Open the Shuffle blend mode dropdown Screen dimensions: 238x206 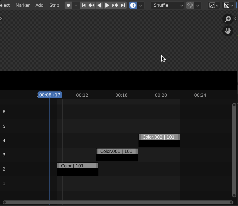point(167,5)
